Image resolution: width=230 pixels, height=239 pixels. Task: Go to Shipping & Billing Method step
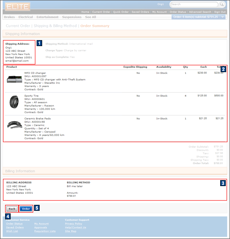point(55,26)
